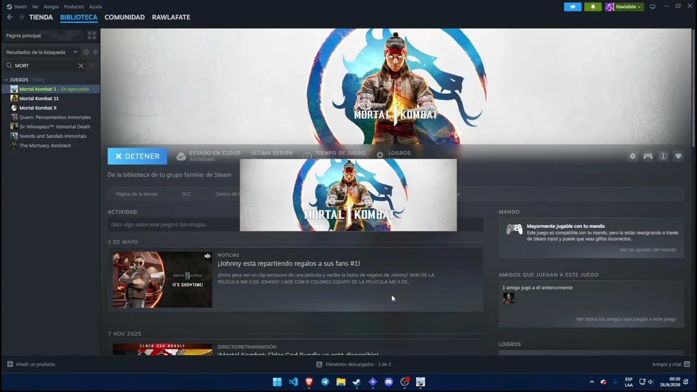The height and width of the screenshot is (392, 697).
Task: Clear the MORT search text
Action: click(x=81, y=65)
